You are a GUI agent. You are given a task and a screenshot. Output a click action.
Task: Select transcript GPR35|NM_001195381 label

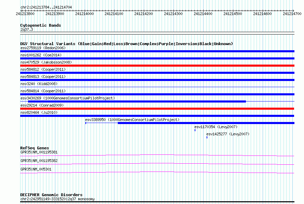[39, 152]
